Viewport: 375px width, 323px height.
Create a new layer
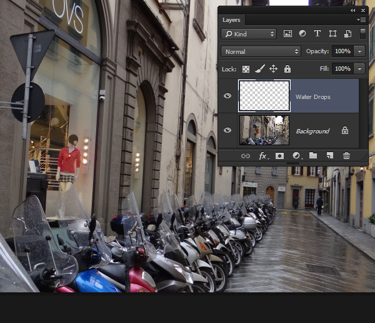click(330, 155)
